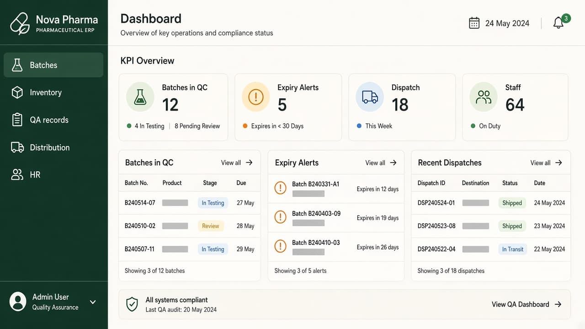This screenshot has width=585, height=329.
Task: Open notifications via the bell icon
Action: (558, 23)
